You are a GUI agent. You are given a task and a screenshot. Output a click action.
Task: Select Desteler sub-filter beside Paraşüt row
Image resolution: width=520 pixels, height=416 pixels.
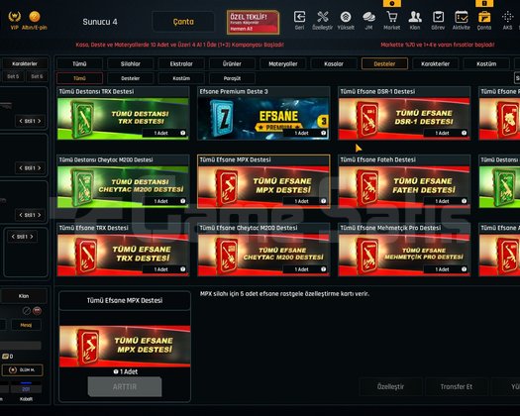tap(131, 78)
